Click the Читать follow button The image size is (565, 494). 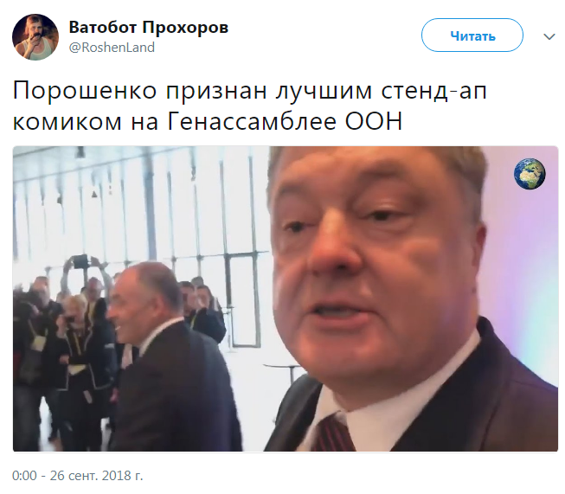pyautogui.click(x=472, y=35)
